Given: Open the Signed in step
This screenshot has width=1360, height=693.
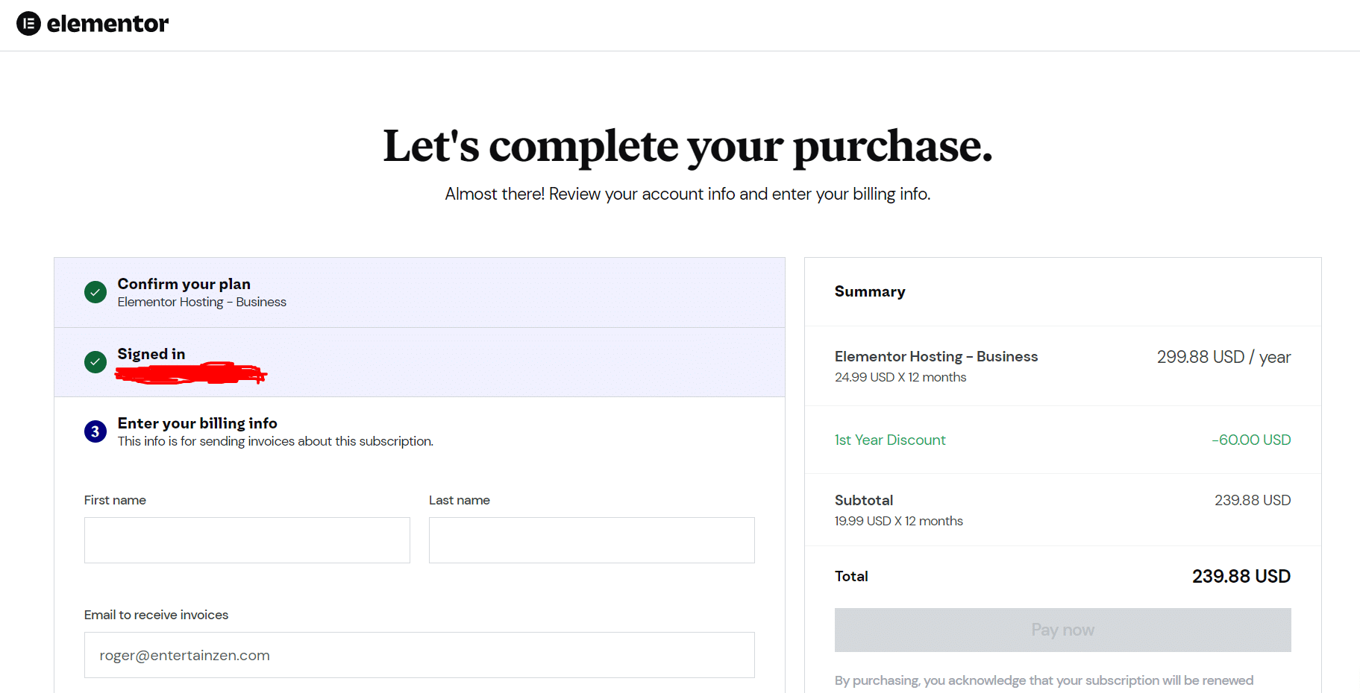Looking at the screenshot, I should (x=419, y=362).
